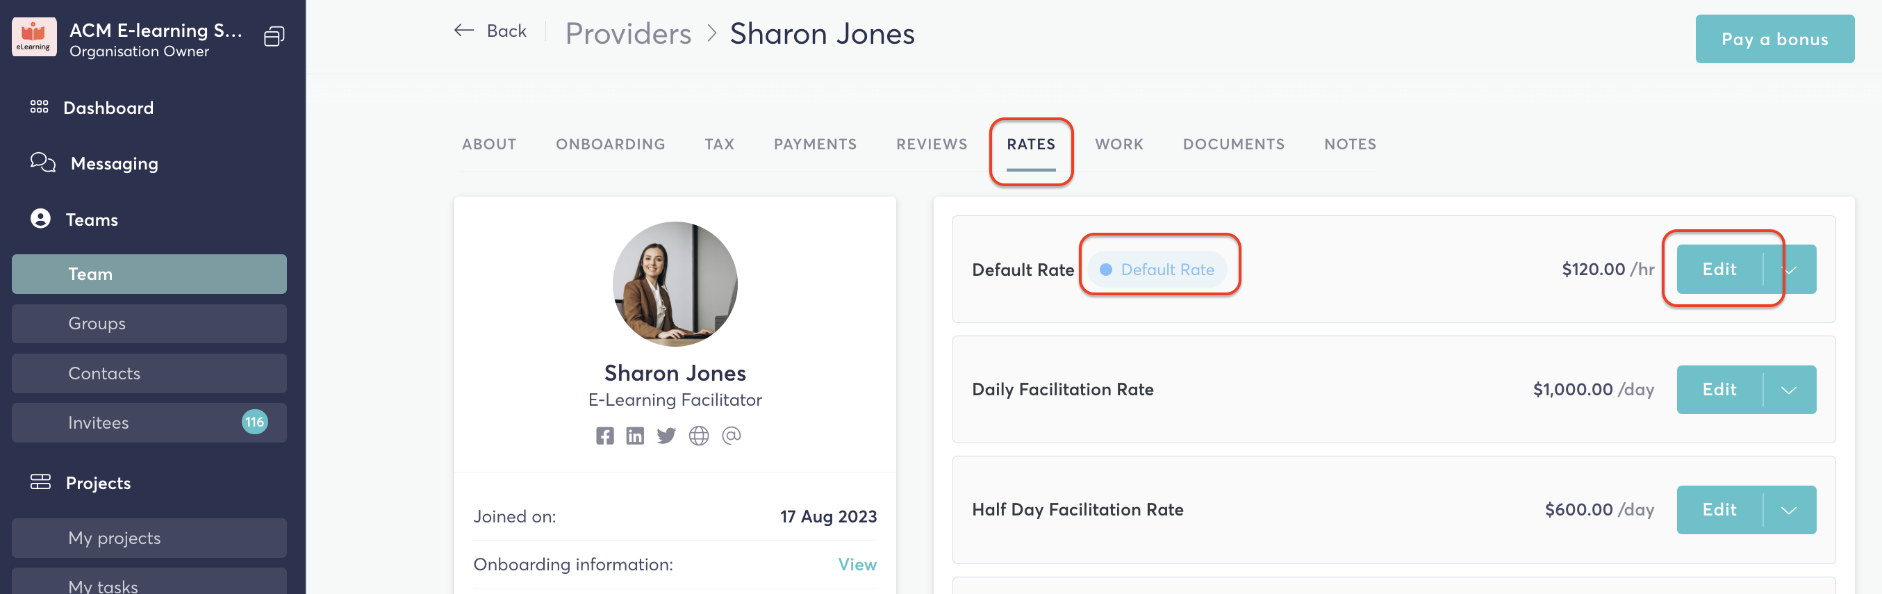Expand Daily Facilitation Rate dropdown arrow
Image resolution: width=1882 pixels, height=594 pixels.
[1789, 390]
